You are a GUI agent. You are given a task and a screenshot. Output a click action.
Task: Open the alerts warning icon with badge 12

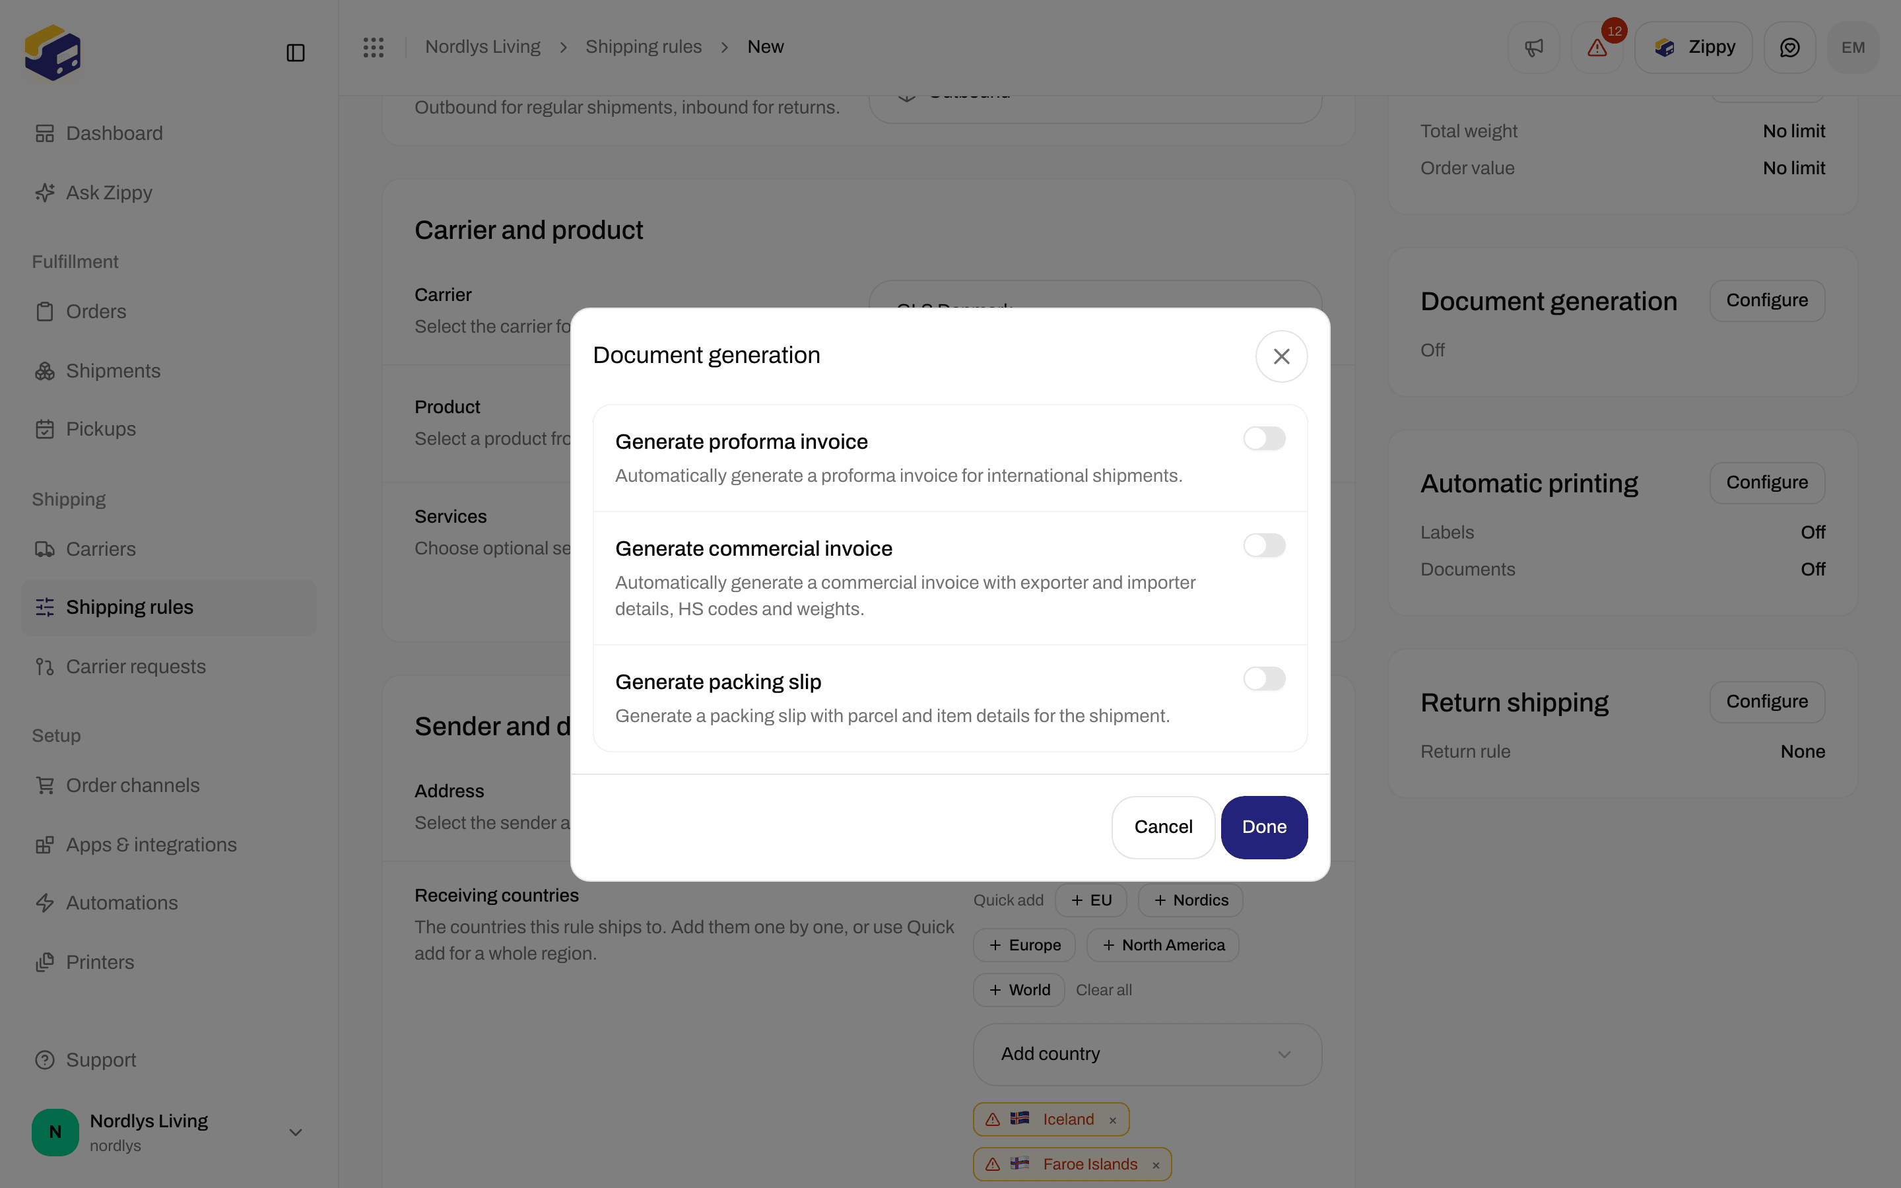coord(1597,48)
